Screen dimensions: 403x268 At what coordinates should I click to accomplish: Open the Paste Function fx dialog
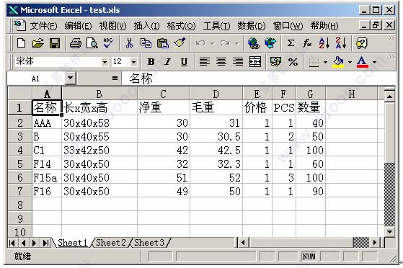click(307, 43)
